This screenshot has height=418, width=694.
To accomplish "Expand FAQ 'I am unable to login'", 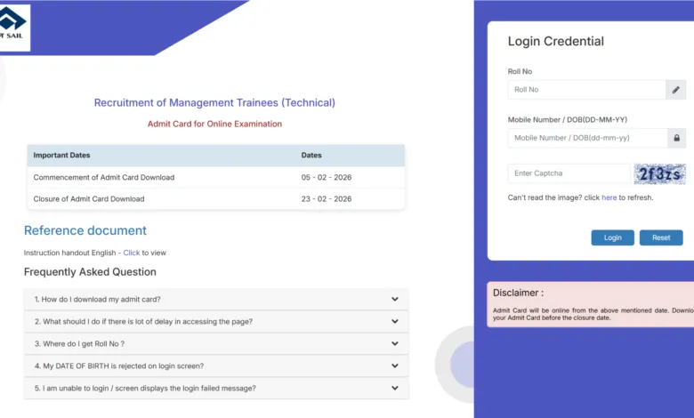I will click(x=216, y=388).
